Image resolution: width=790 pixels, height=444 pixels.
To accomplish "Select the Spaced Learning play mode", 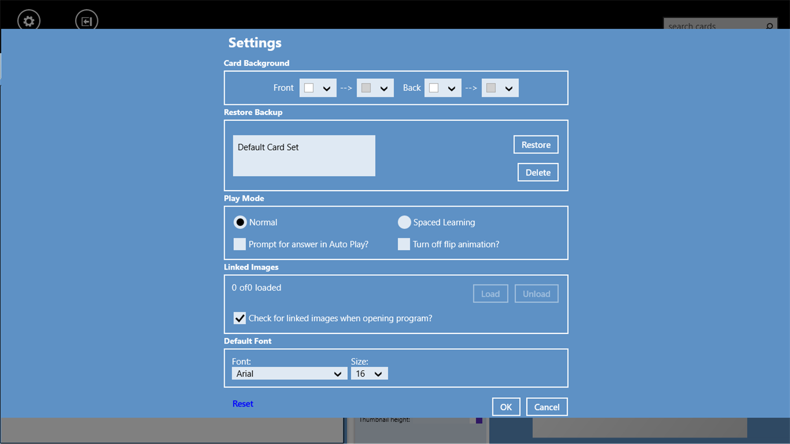I will pos(404,222).
